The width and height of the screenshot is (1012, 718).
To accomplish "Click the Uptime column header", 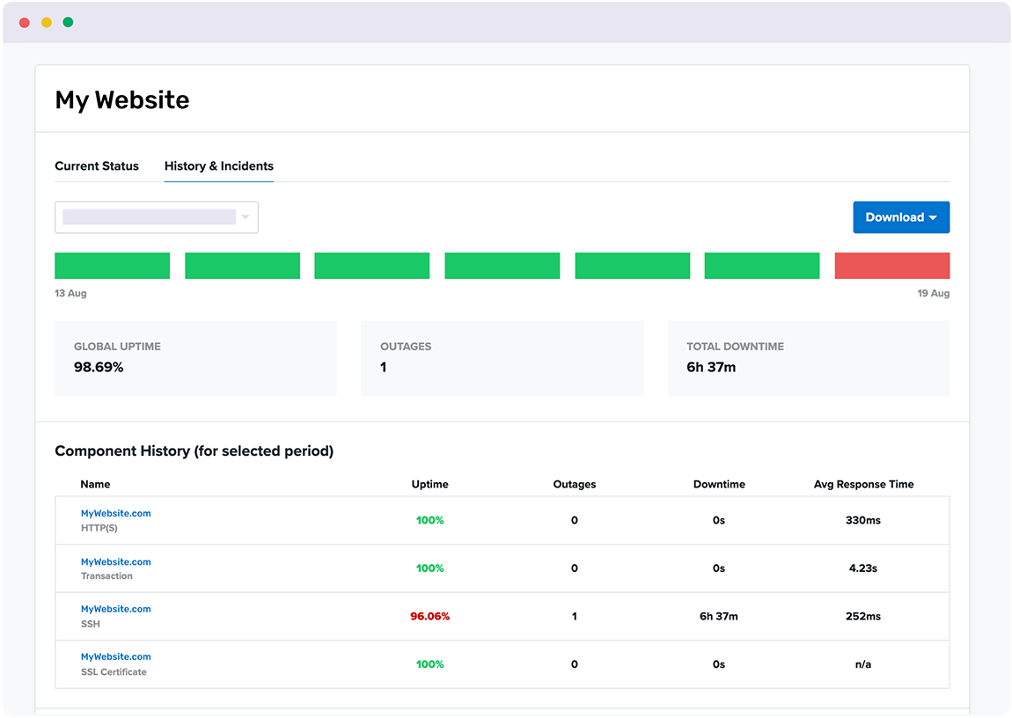I will [429, 484].
